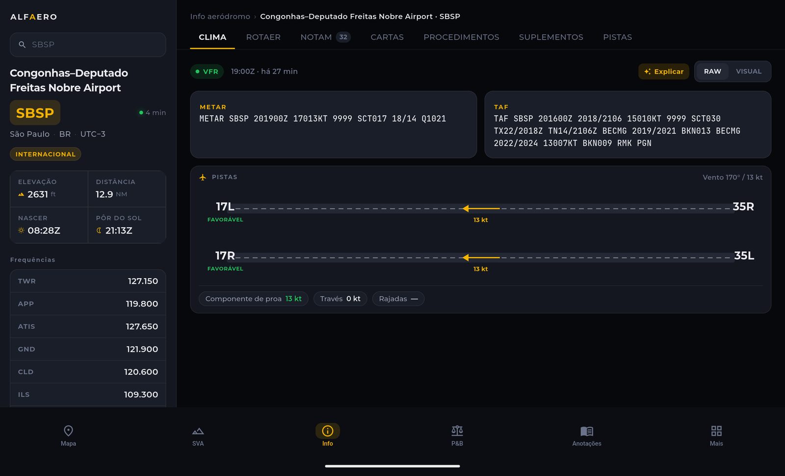Switch to the CARTAS tab
Screen dimensions: 785x476
[x=387, y=37]
